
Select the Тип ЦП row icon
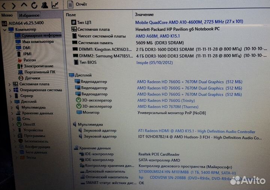73,22
